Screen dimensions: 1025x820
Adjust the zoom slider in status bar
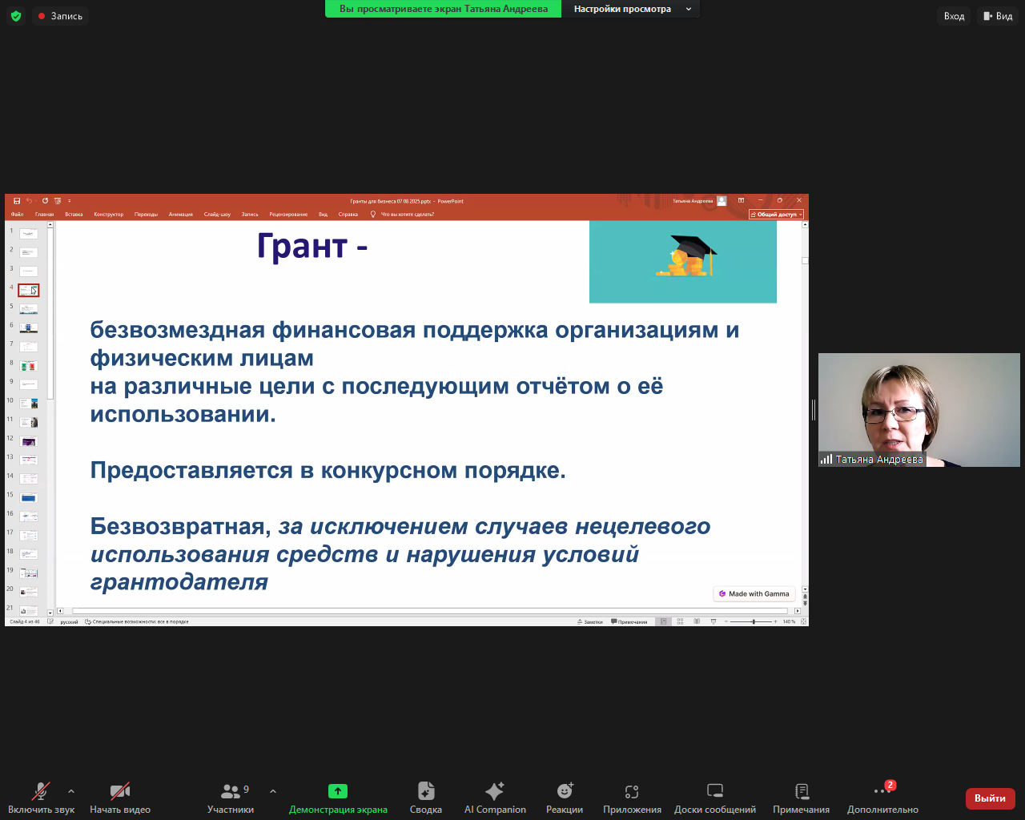pyautogui.click(x=754, y=621)
